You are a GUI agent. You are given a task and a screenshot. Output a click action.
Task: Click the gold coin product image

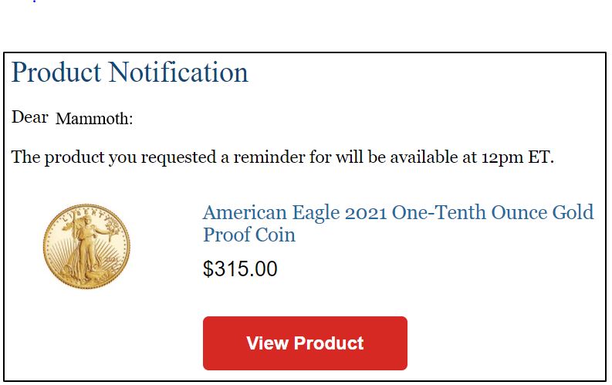click(x=86, y=246)
